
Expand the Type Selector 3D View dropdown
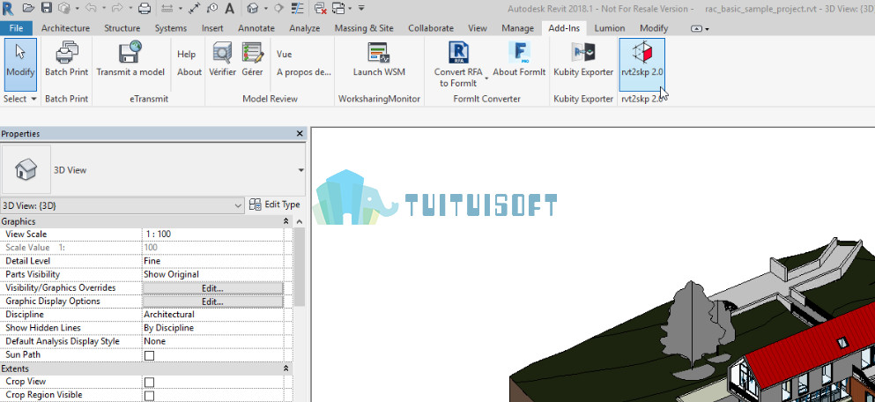pos(301,170)
